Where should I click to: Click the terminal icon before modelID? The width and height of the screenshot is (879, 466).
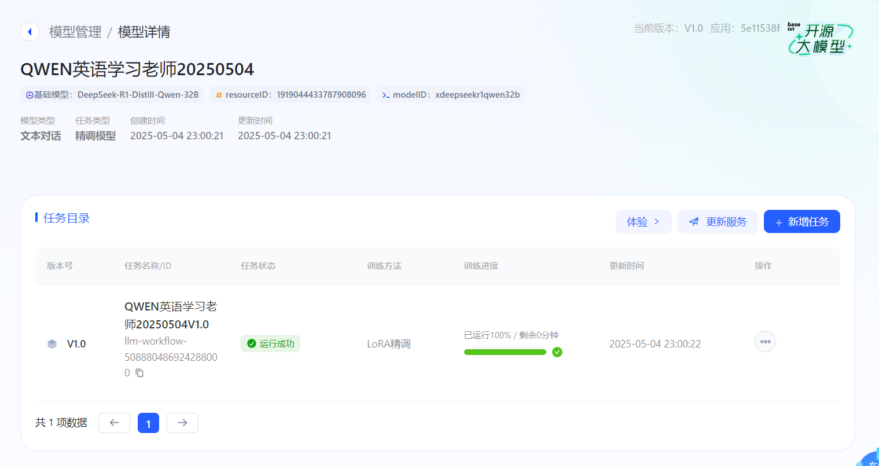tap(386, 95)
